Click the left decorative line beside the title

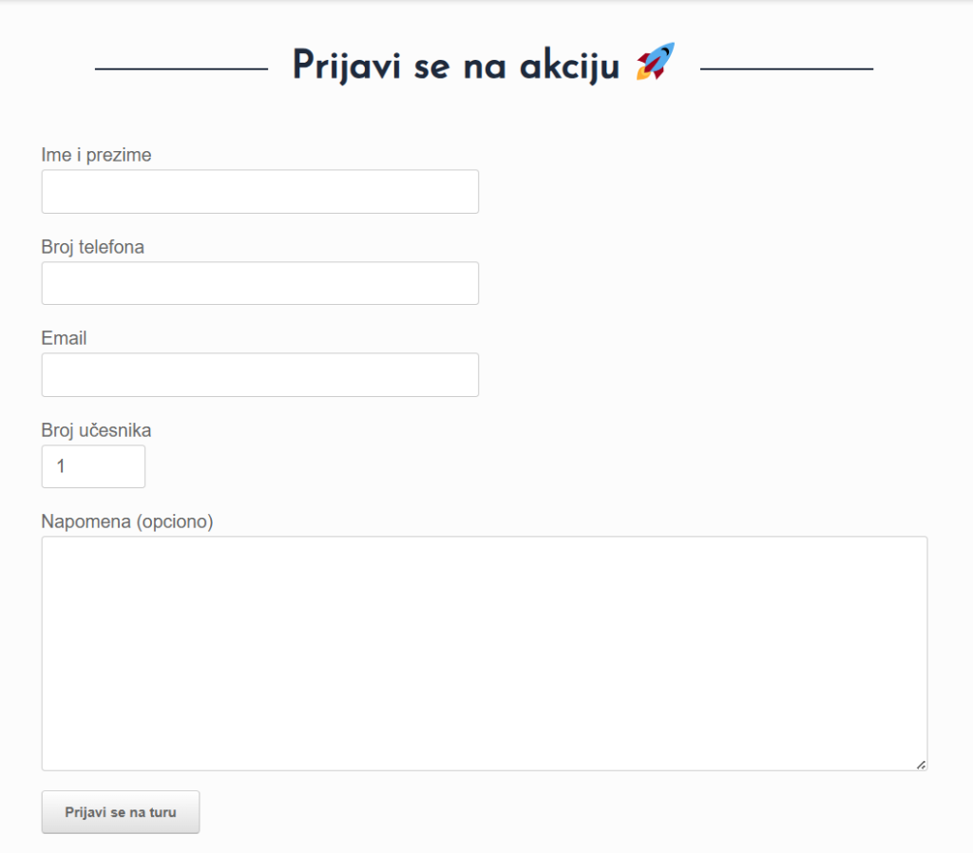pos(181,67)
